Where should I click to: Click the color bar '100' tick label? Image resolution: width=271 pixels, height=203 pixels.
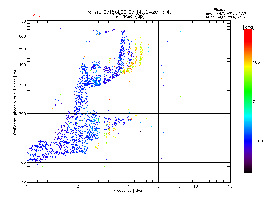[x=256, y=62]
